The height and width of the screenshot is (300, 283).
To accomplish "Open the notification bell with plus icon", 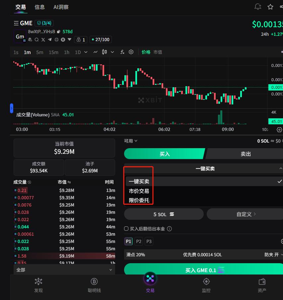I will click(x=258, y=7).
